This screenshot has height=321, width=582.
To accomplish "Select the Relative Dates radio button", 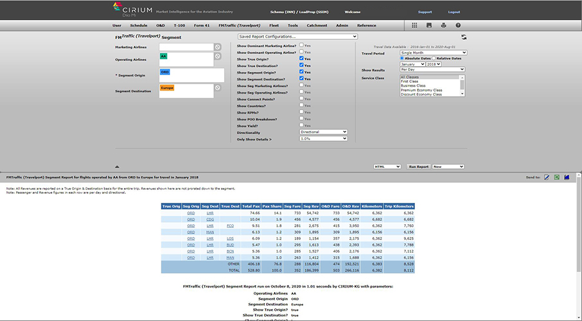I will [x=434, y=58].
